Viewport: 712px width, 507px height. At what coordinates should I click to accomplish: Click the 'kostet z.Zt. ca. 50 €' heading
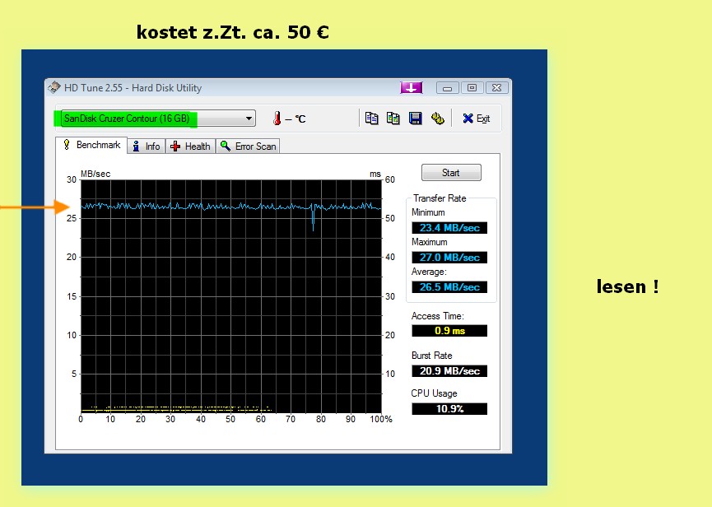coord(232,32)
